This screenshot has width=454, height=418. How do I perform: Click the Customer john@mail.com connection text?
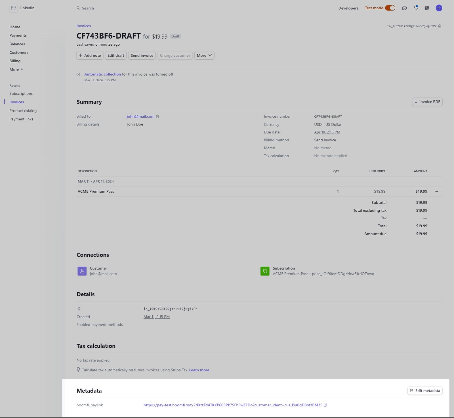pos(103,274)
